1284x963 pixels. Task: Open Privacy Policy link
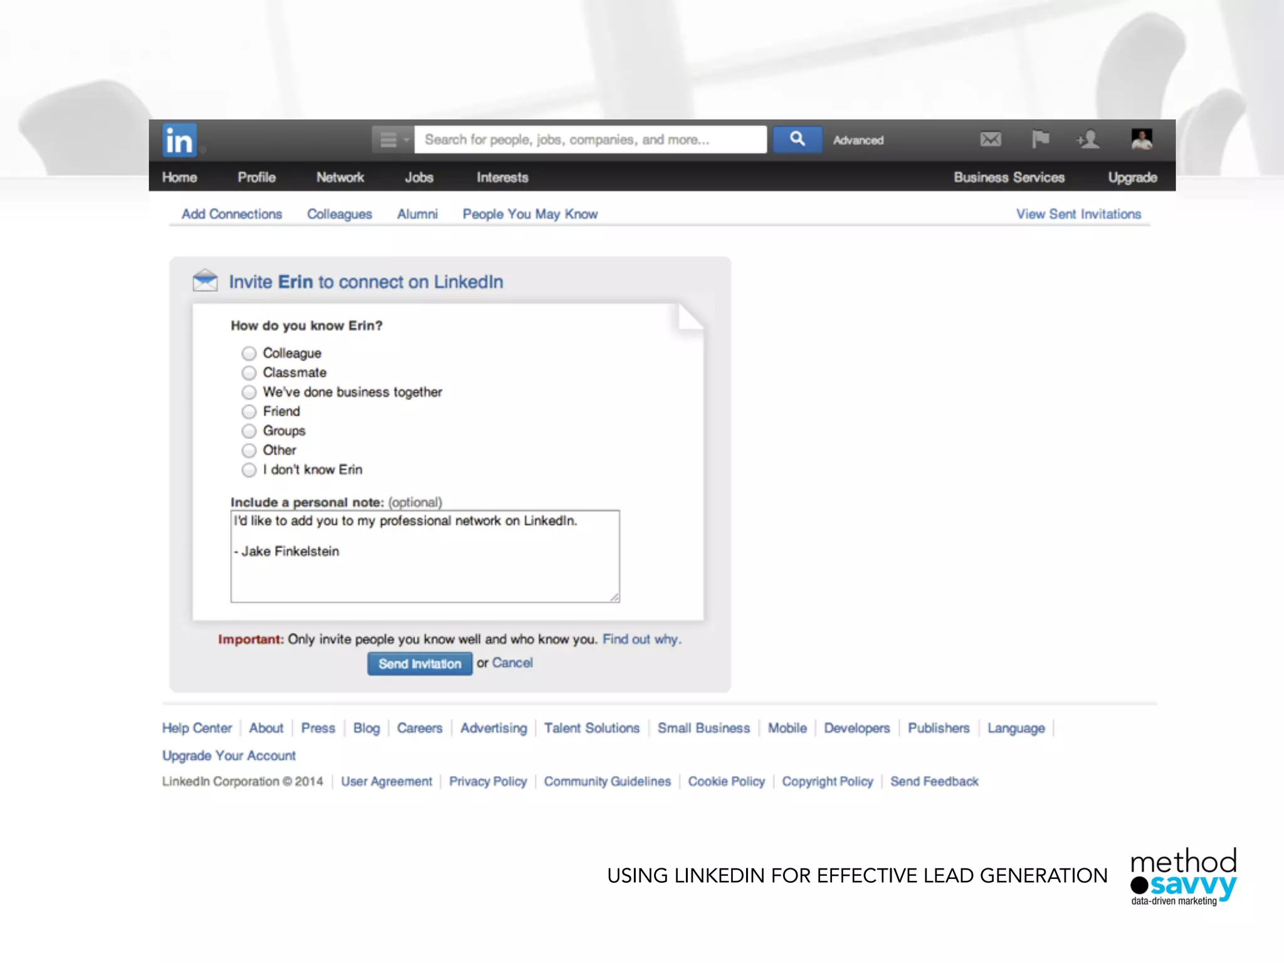tap(488, 782)
